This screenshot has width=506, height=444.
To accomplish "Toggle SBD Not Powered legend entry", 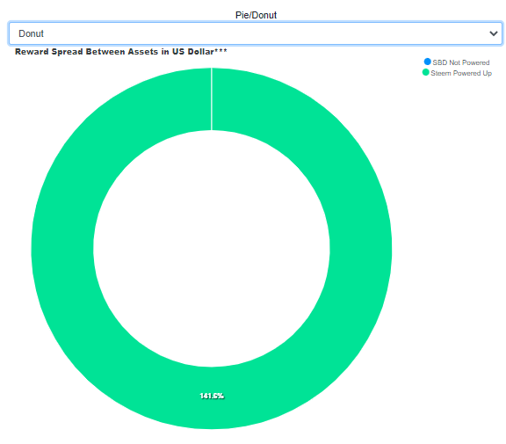I will coord(457,62).
